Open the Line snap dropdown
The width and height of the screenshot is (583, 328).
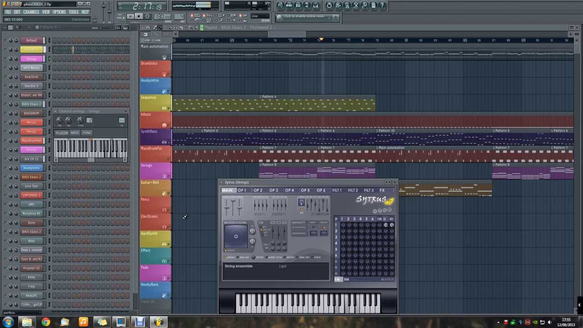261,16
